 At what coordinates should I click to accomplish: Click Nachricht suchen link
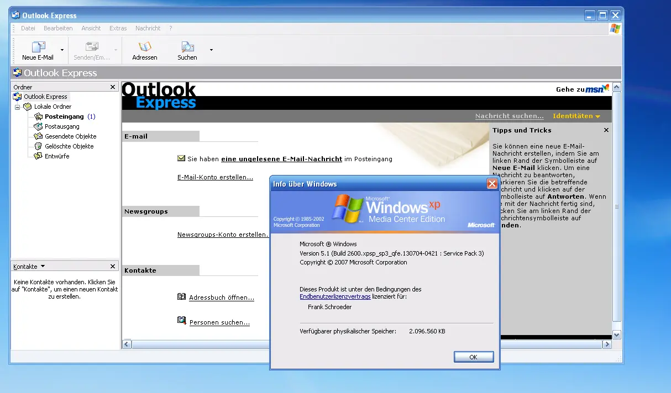(x=510, y=116)
